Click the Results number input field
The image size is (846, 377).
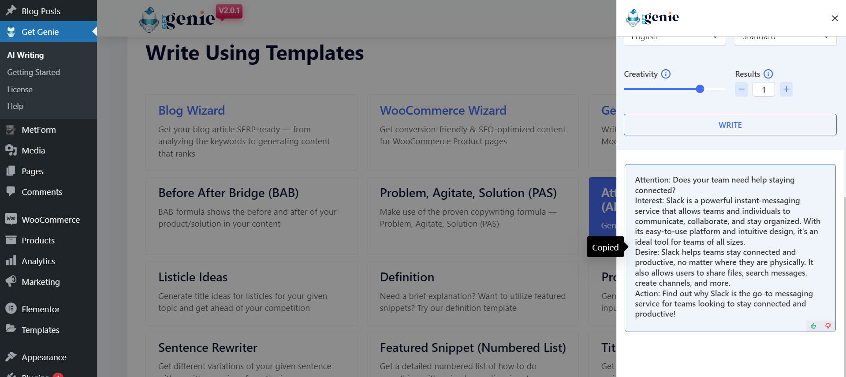[764, 90]
